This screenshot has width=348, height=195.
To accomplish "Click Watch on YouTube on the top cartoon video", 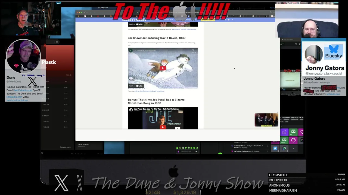I will pyautogui.click(x=136, y=24).
